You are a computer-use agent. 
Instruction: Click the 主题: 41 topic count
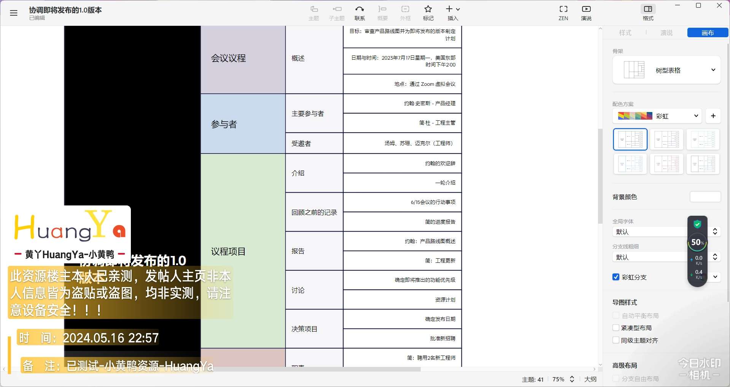pyautogui.click(x=533, y=379)
